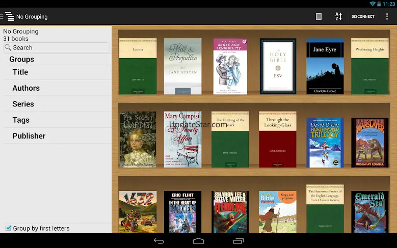The image size is (397, 248).
Task: Open the A-Z sort options icon
Action: click(x=338, y=17)
